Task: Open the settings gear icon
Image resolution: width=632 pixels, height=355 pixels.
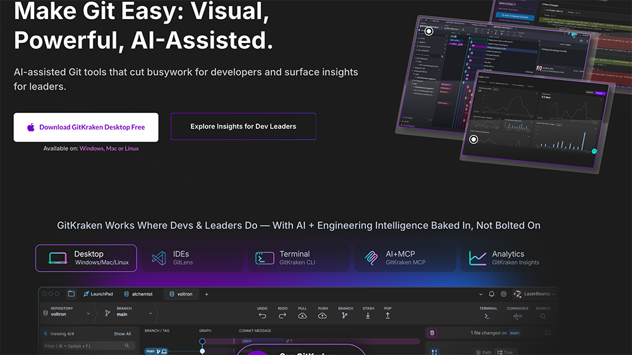Action: [504, 294]
